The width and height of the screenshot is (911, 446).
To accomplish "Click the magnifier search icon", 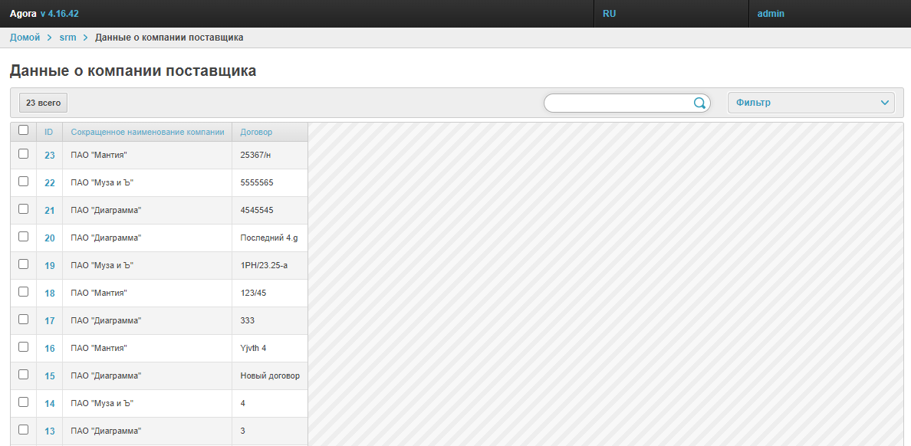I will tap(699, 103).
